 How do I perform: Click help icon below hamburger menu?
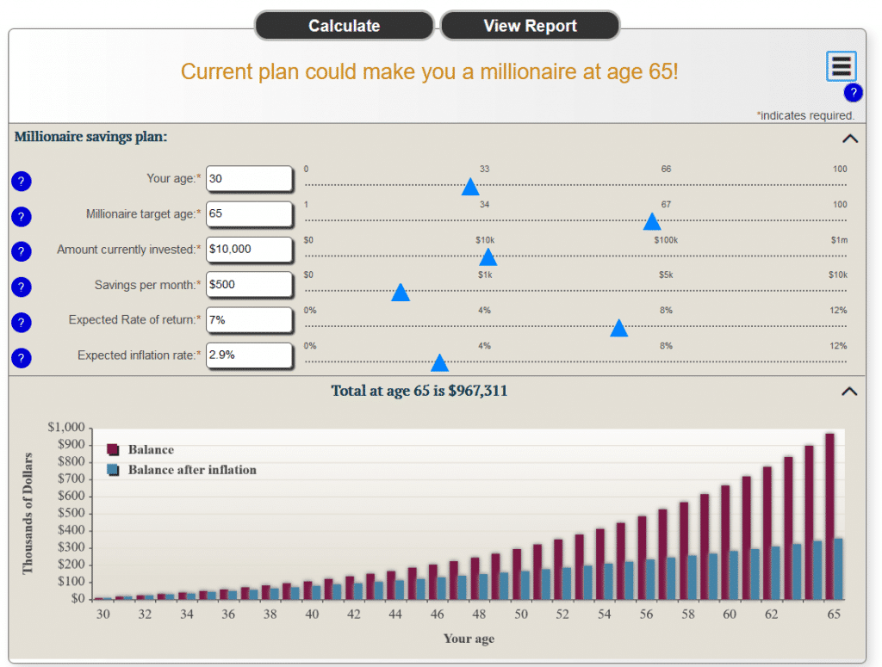(852, 93)
